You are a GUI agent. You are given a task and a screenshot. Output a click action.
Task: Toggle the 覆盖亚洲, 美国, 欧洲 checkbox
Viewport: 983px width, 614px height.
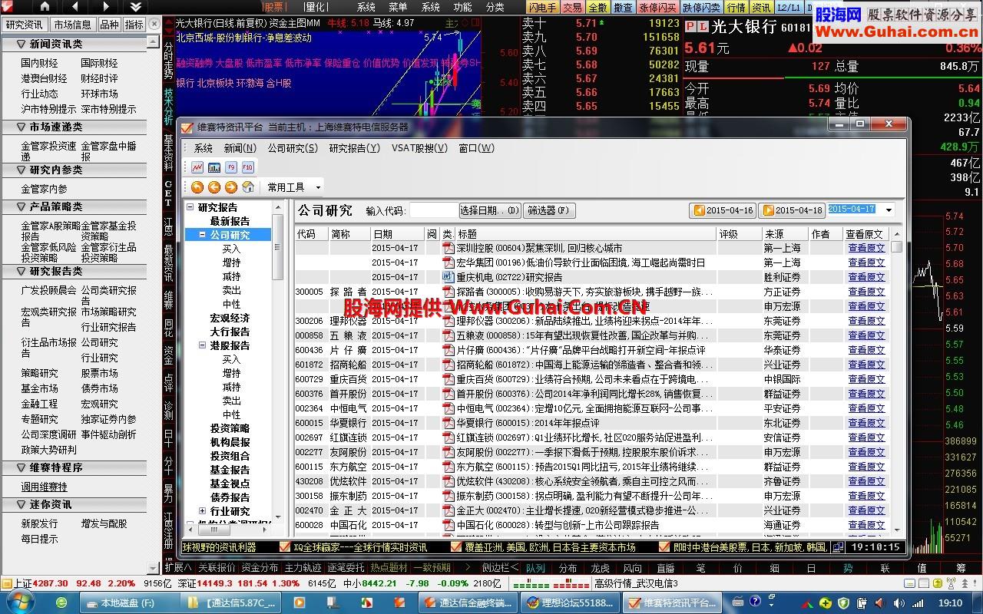pyautogui.click(x=458, y=547)
